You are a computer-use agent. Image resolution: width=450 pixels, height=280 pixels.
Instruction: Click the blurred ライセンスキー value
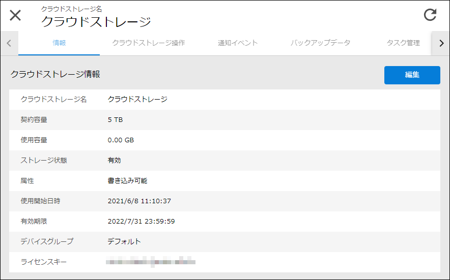coord(150,262)
